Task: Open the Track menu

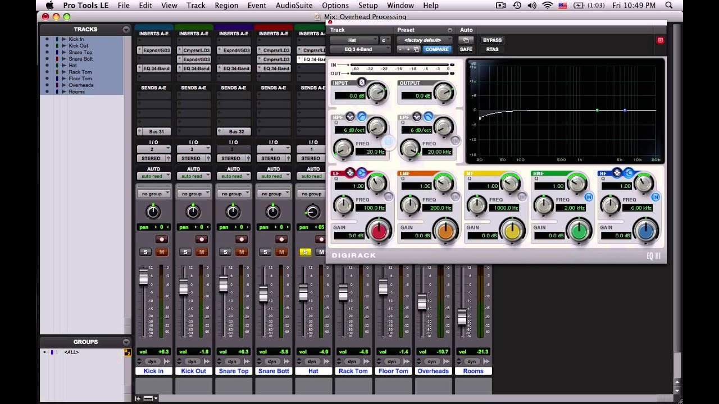Action: point(196,6)
